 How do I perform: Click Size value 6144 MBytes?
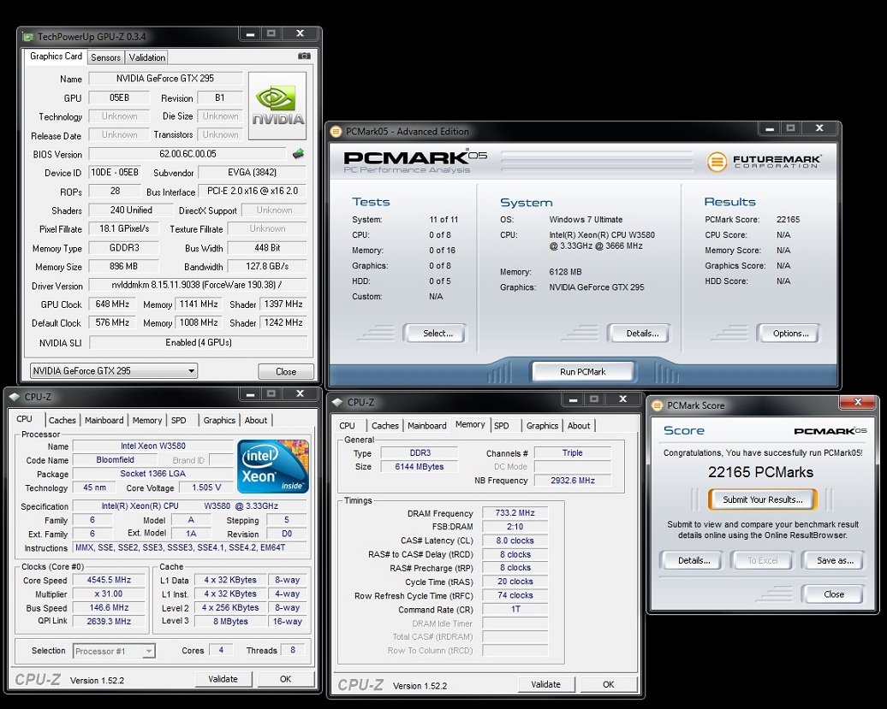click(420, 467)
